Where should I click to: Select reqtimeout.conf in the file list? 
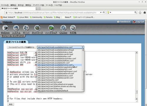tap(60, 72)
